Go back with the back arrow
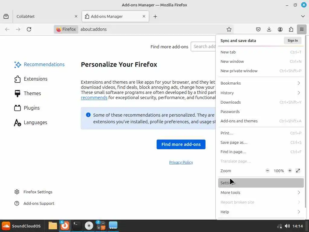This screenshot has height=232, width=309. click(7, 29)
